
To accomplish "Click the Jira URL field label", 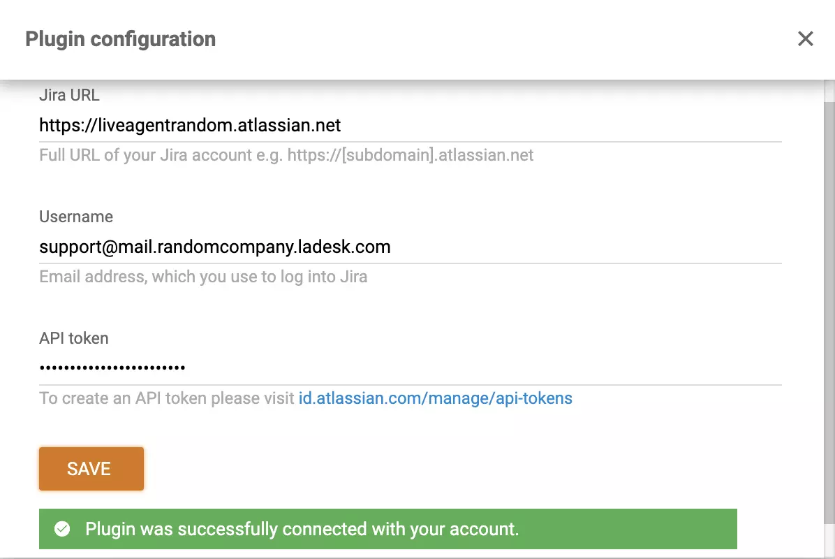I will point(69,94).
